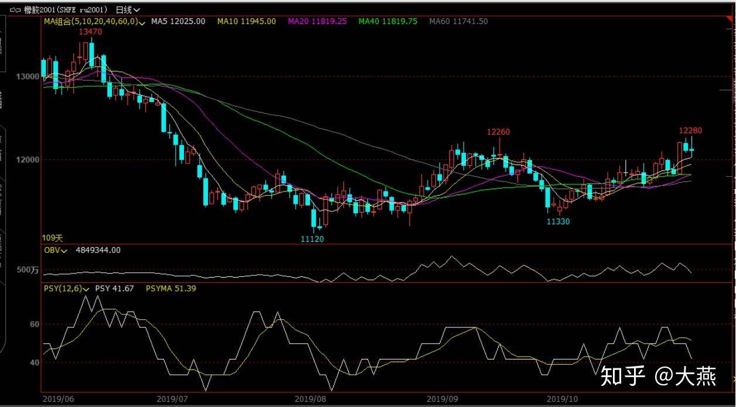Image resolution: width=736 pixels, height=407 pixels.
Task: Open the 日线 period dropdown
Action: (128, 10)
